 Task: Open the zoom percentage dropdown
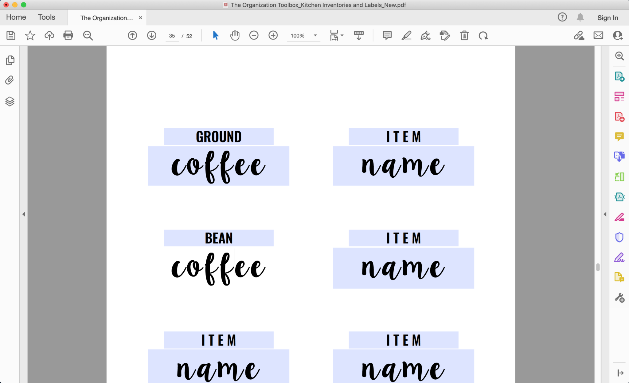click(x=315, y=36)
